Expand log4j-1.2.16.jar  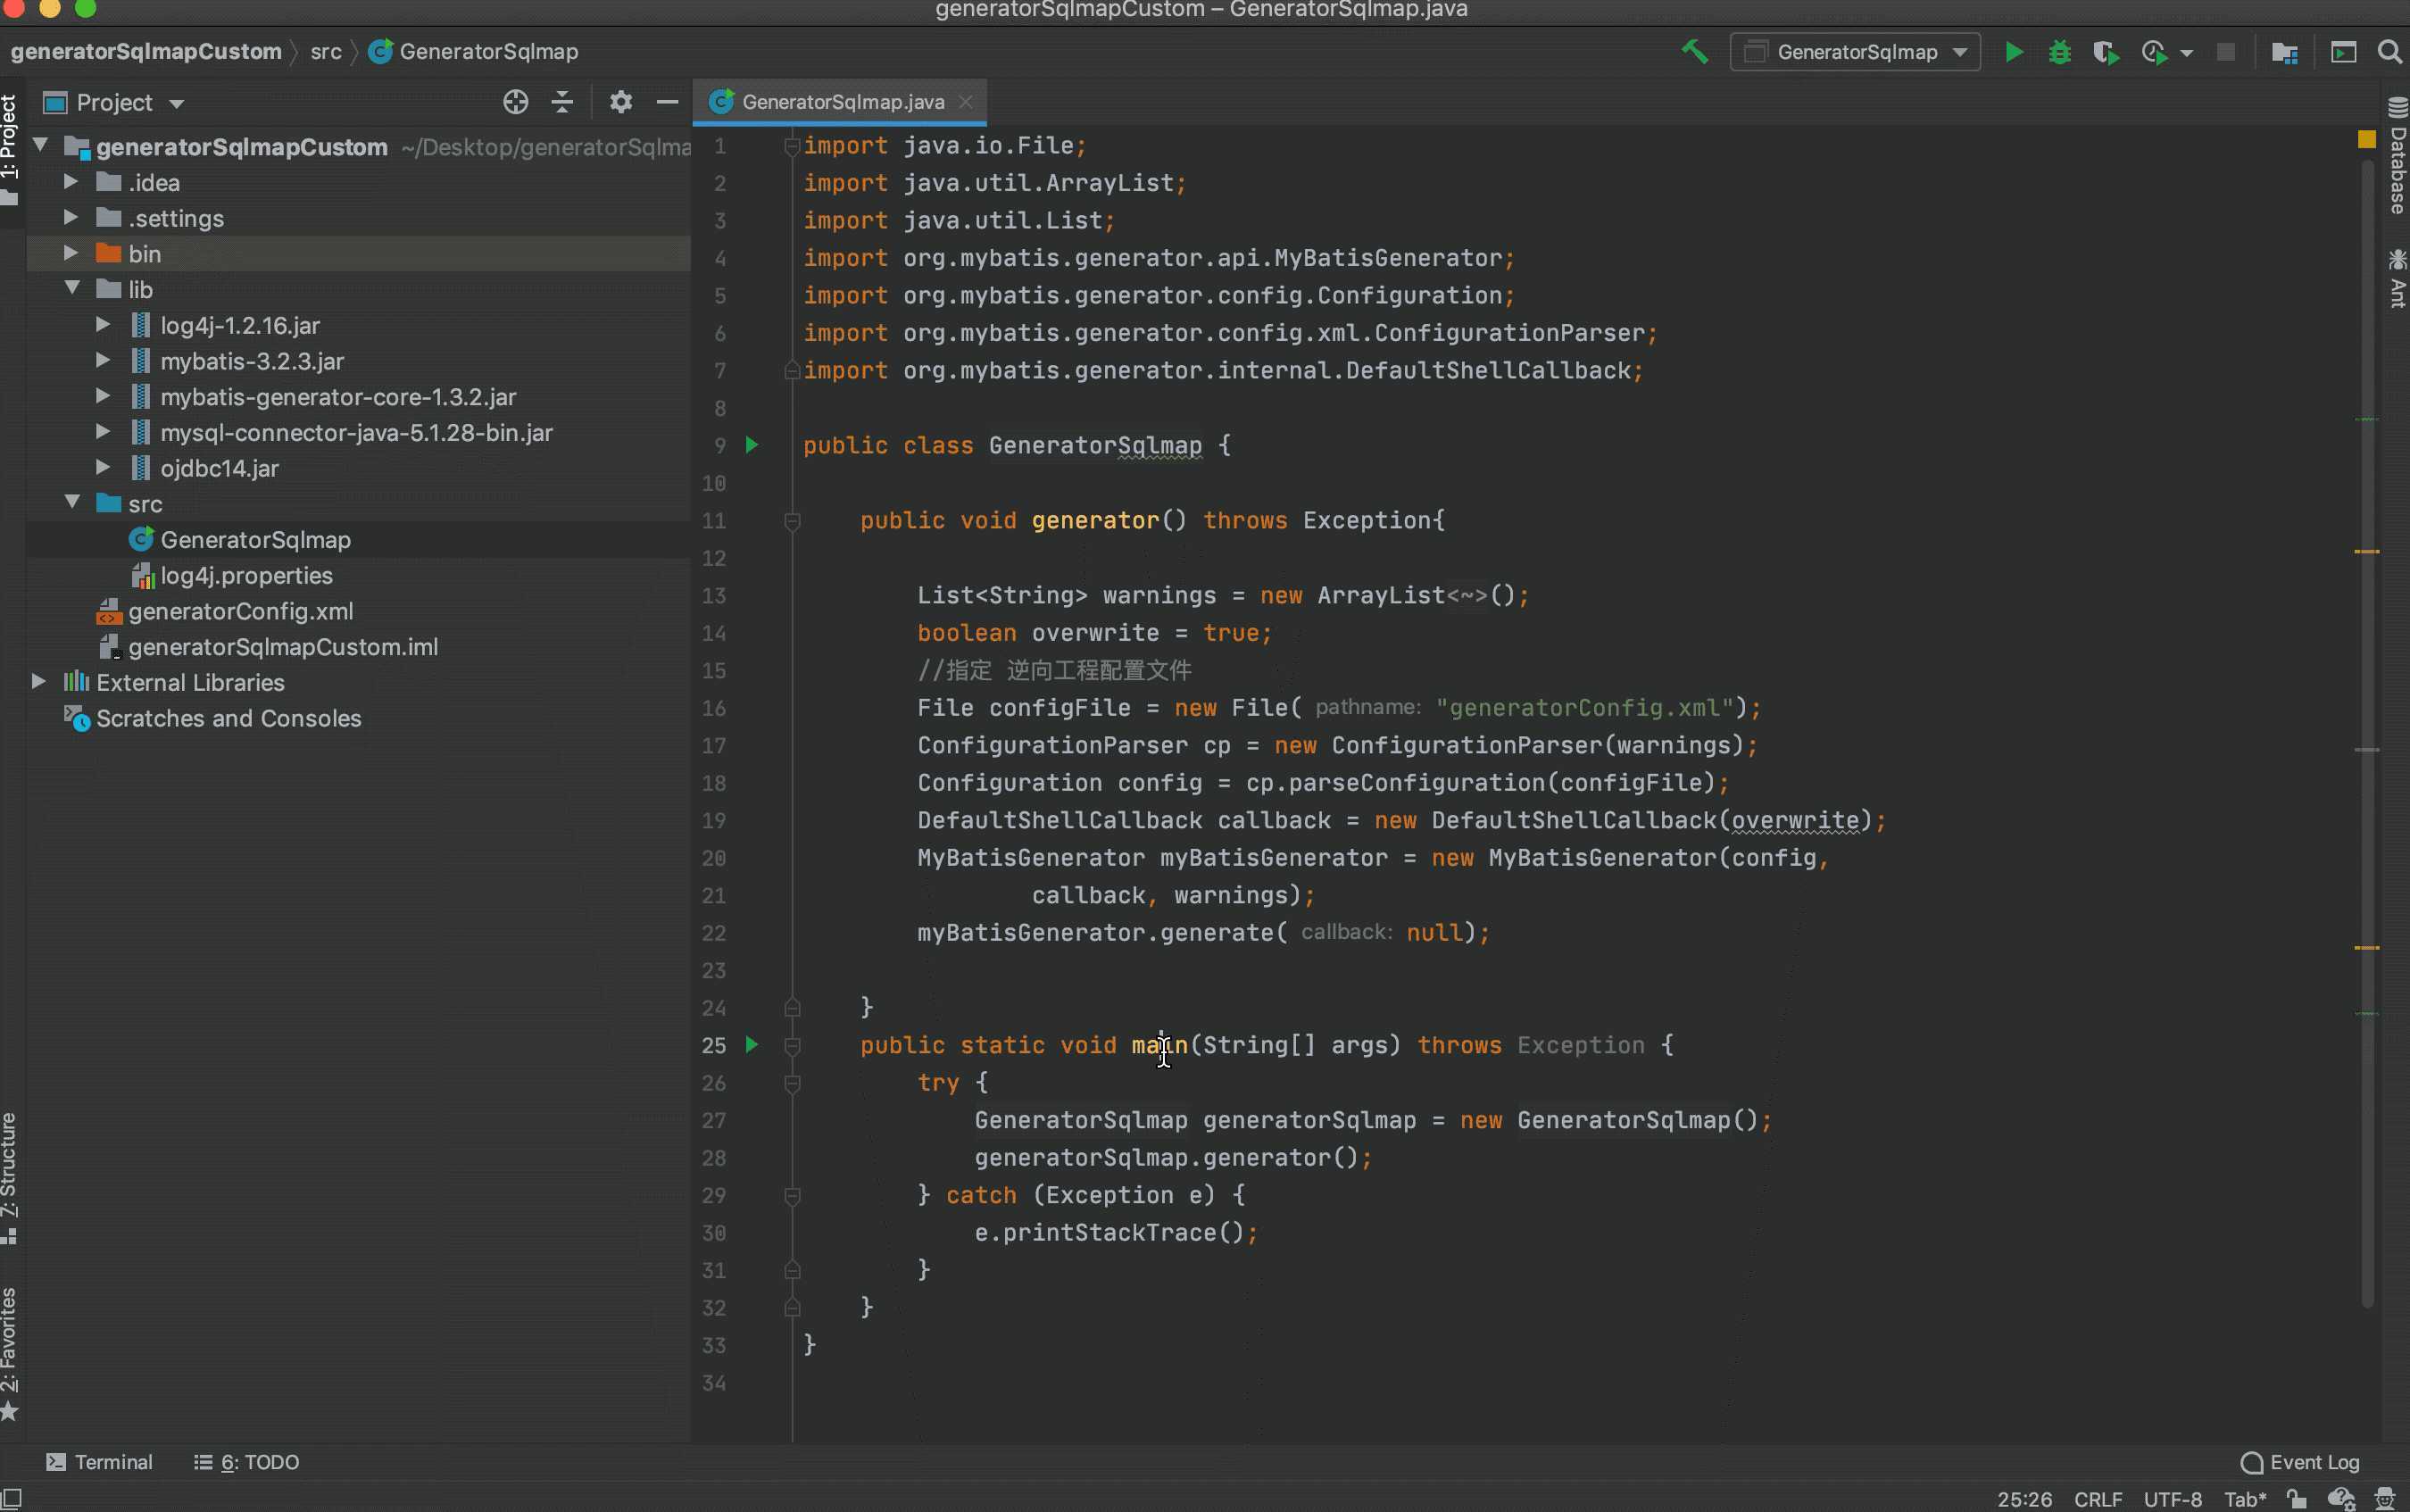pos(102,325)
